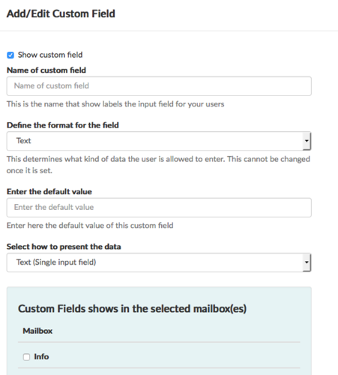Click the hint below the default value field
The height and width of the screenshot is (375, 338).
coord(90,226)
